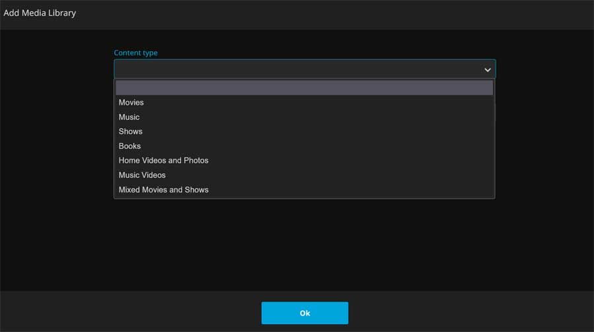
Task: Confirm with the Ok button
Action: click(x=304, y=313)
